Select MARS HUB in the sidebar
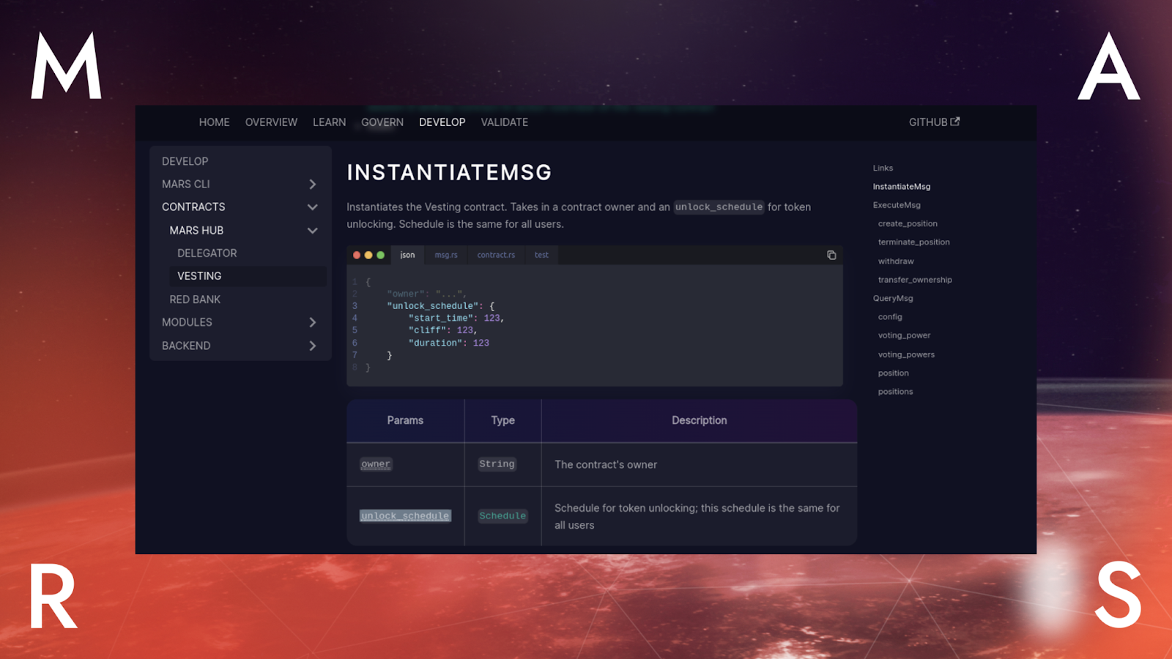The height and width of the screenshot is (659, 1172). (196, 231)
